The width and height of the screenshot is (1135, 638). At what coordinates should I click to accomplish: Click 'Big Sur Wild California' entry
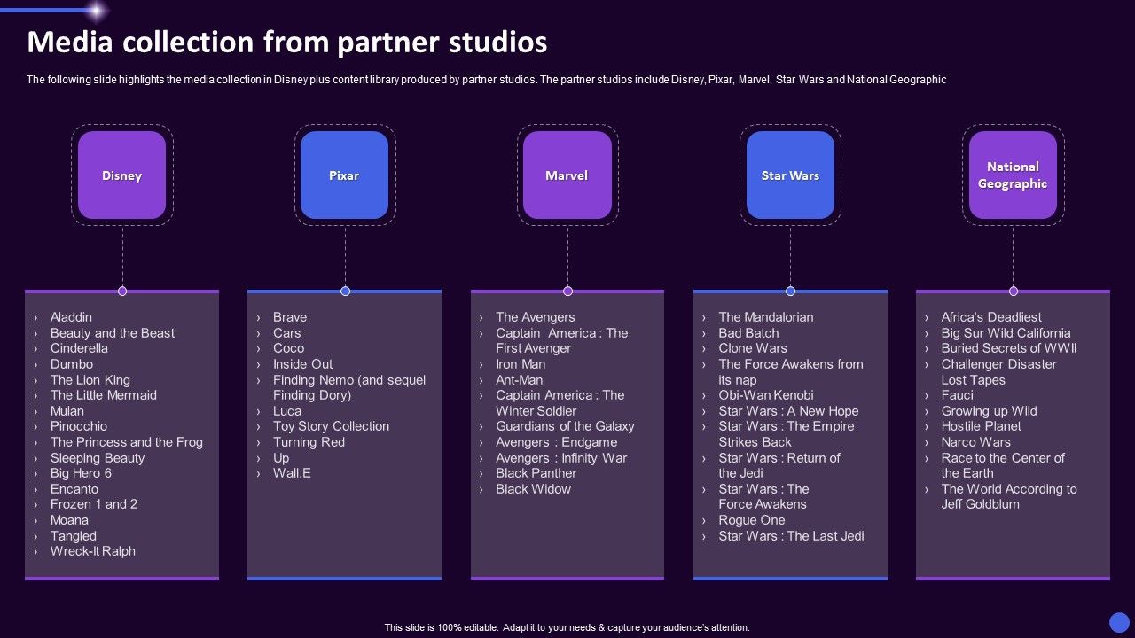1006,333
